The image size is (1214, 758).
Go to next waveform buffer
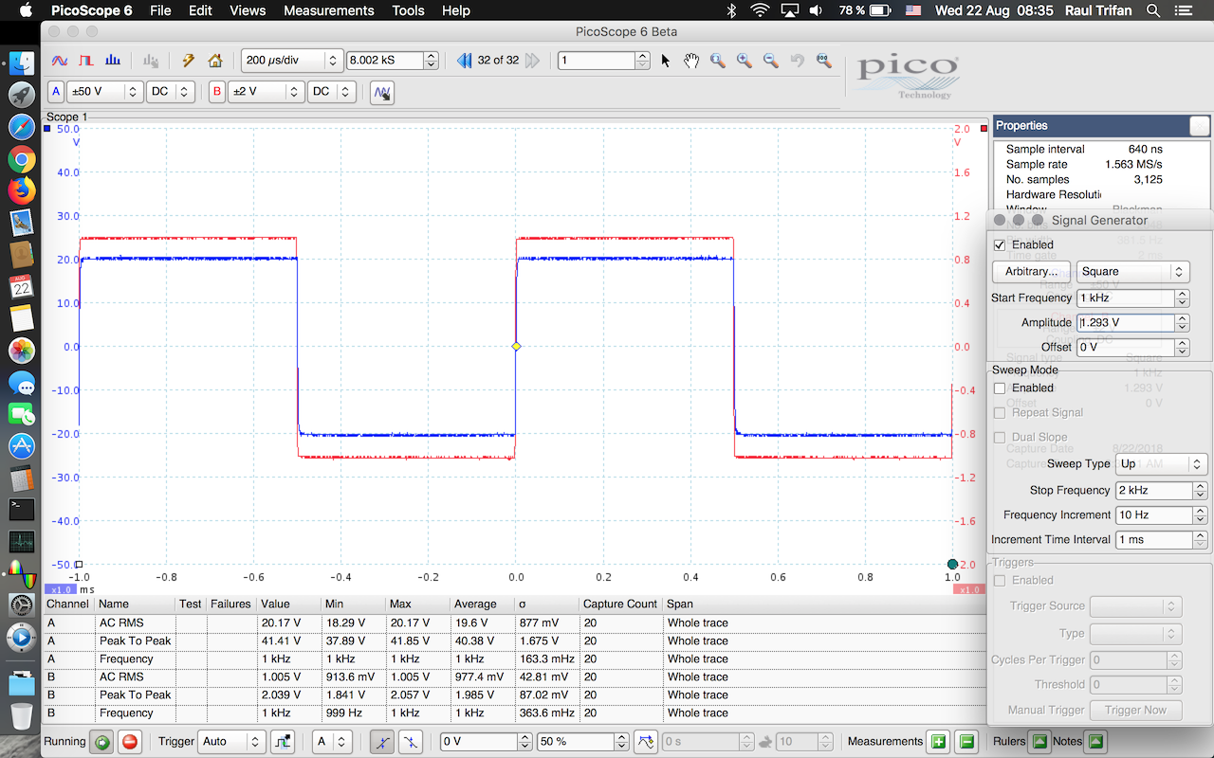532,61
